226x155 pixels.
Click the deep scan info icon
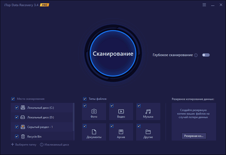(x=196, y=55)
